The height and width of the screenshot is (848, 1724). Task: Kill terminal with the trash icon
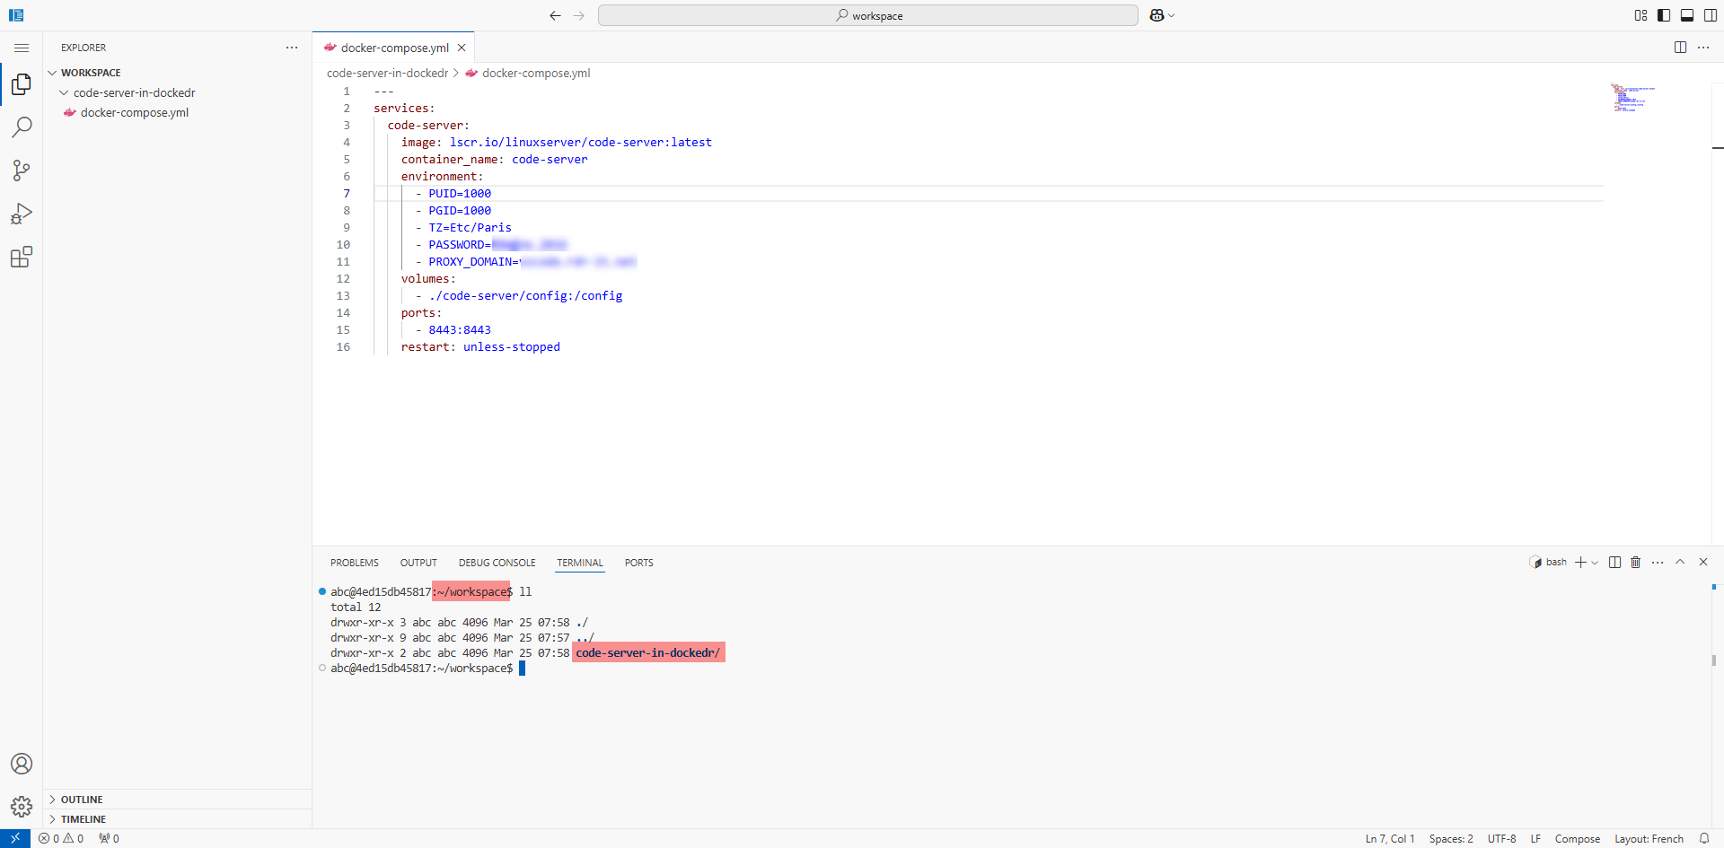(x=1635, y=563)
